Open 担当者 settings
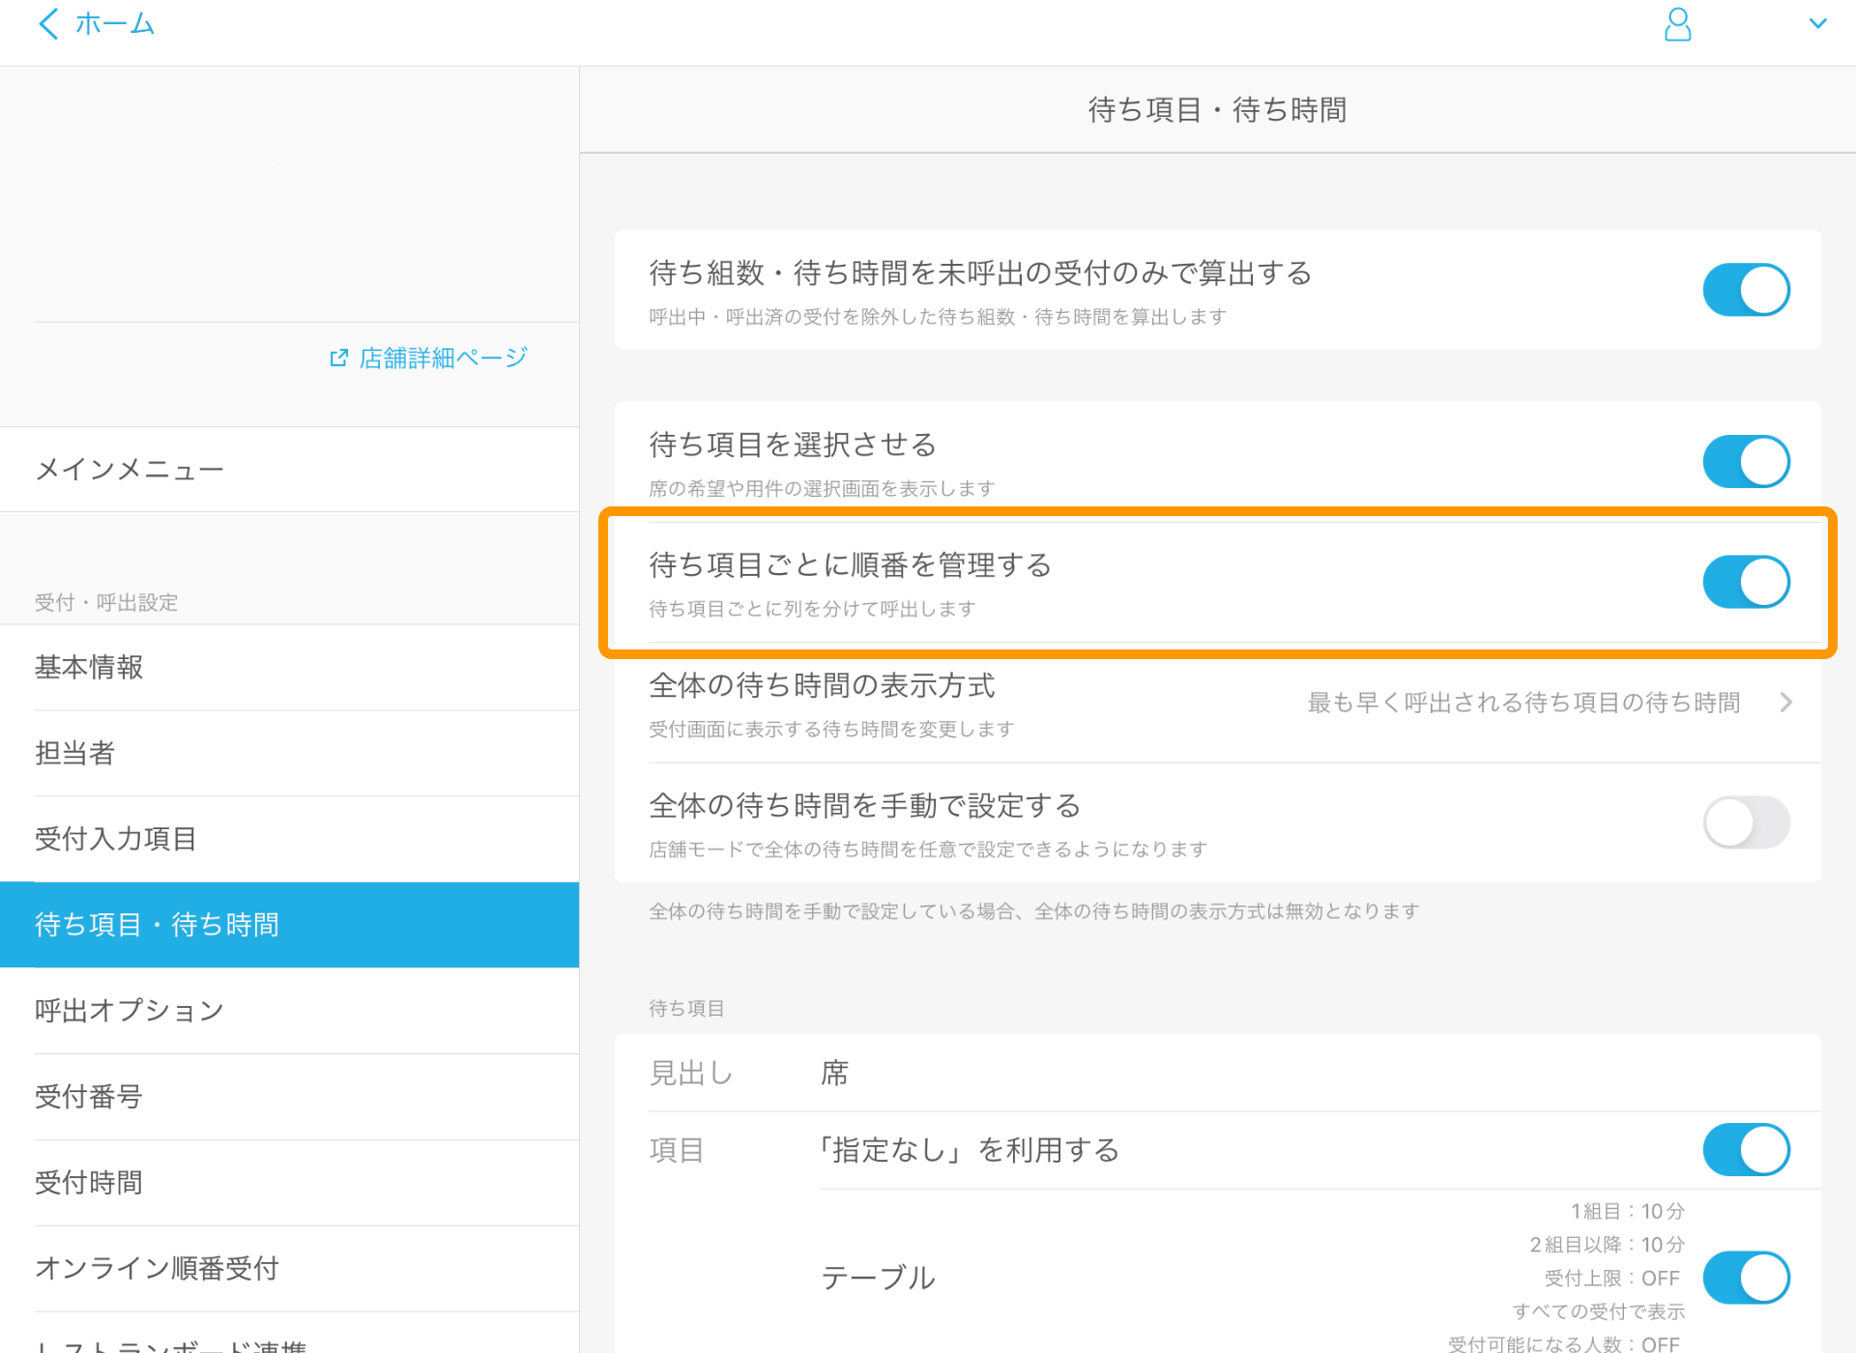 [289, 754]
